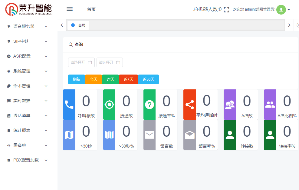This screenshot has height=190, width=299.
Task: Click the share icon on 平均通话时 card
Action: click(x=189, y=105)
